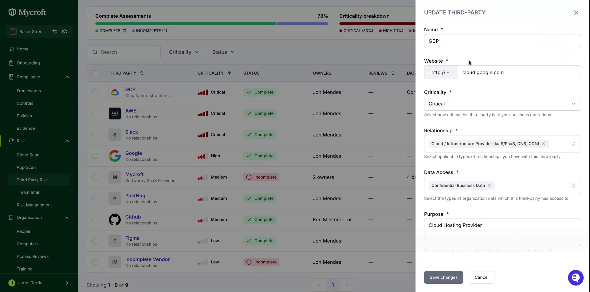
Task: Click the organization switch arrows icon
Action: 54,32
